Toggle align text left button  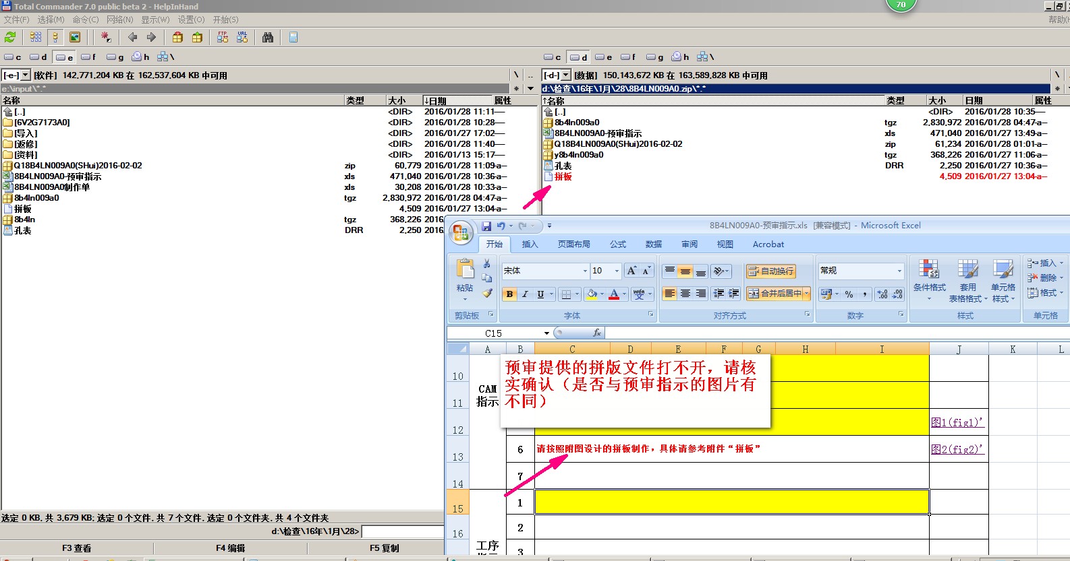click(669, 294)
